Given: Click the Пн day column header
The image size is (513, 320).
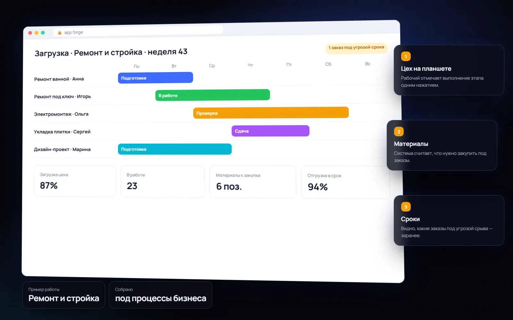Looking at the screenshot, I should tap(137, 67).
